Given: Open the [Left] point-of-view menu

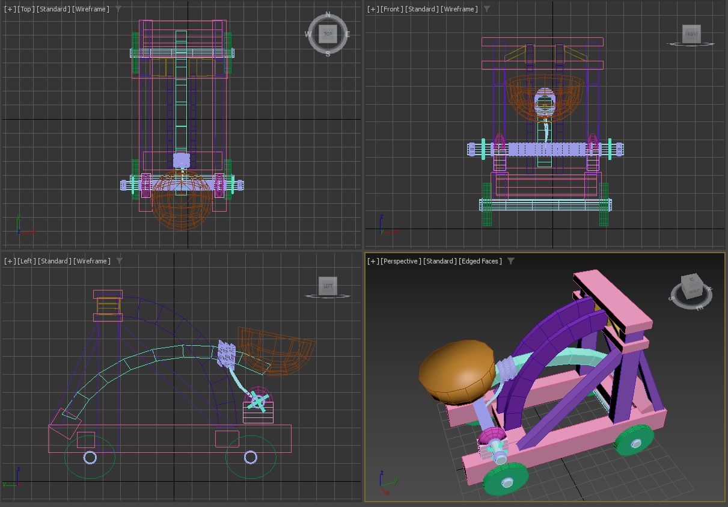Looking at the screenshot, I should point(28,261).
